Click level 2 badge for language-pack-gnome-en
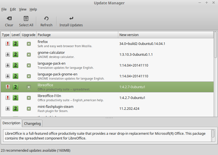The height and width of the screenshot is (155, 218). 16,76
